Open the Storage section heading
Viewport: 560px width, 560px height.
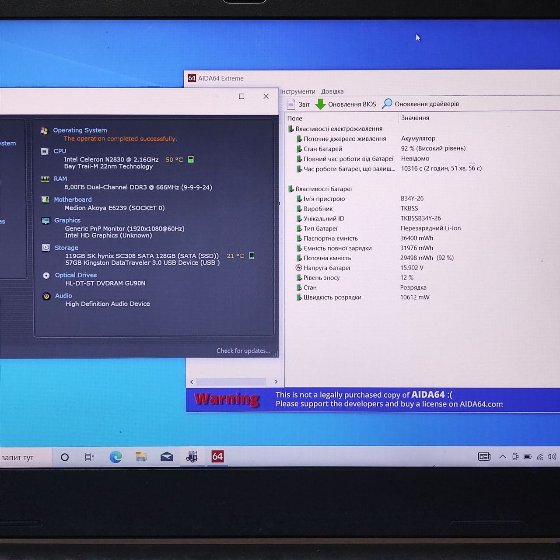(x=66, y=248)
